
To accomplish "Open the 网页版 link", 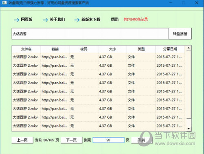I will point(27,20).
